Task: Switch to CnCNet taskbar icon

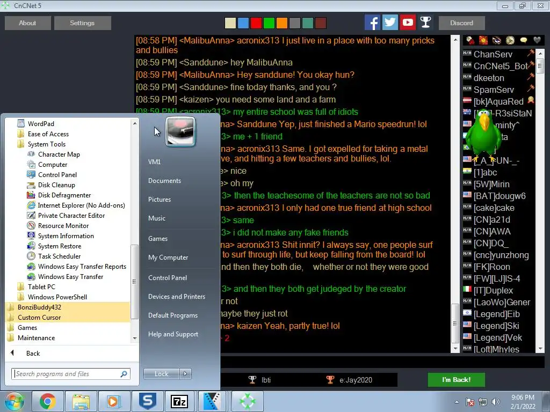Action: coord(248,401)
